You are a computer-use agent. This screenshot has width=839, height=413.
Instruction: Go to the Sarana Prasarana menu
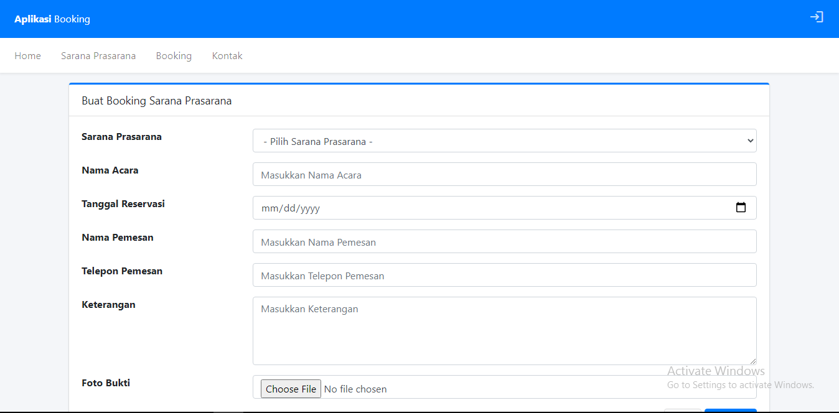click(98, 56)
